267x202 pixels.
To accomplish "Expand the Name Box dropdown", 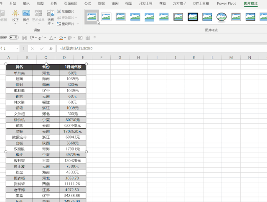I will pos(17,48).
